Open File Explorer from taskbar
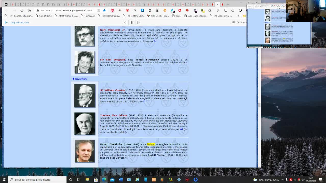326x183 pixels. 87,179
